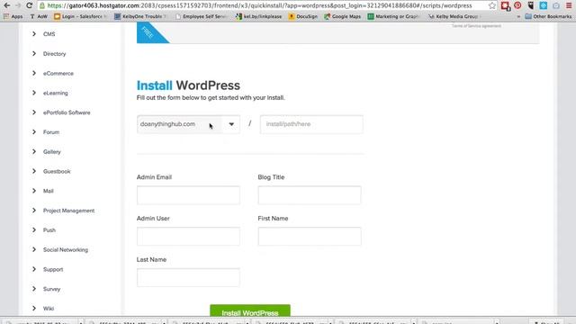Viewport: 576px width, 324px height.
Task: Open the kel.by/linkplease bookmark
Action: click(x=259, y=16)
